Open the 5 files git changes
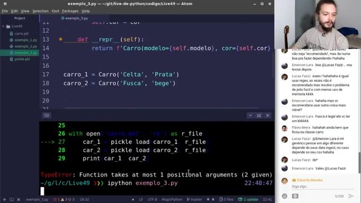Image resolution: width=361 pixels, height=203 pixels. (x=226, y=199)
